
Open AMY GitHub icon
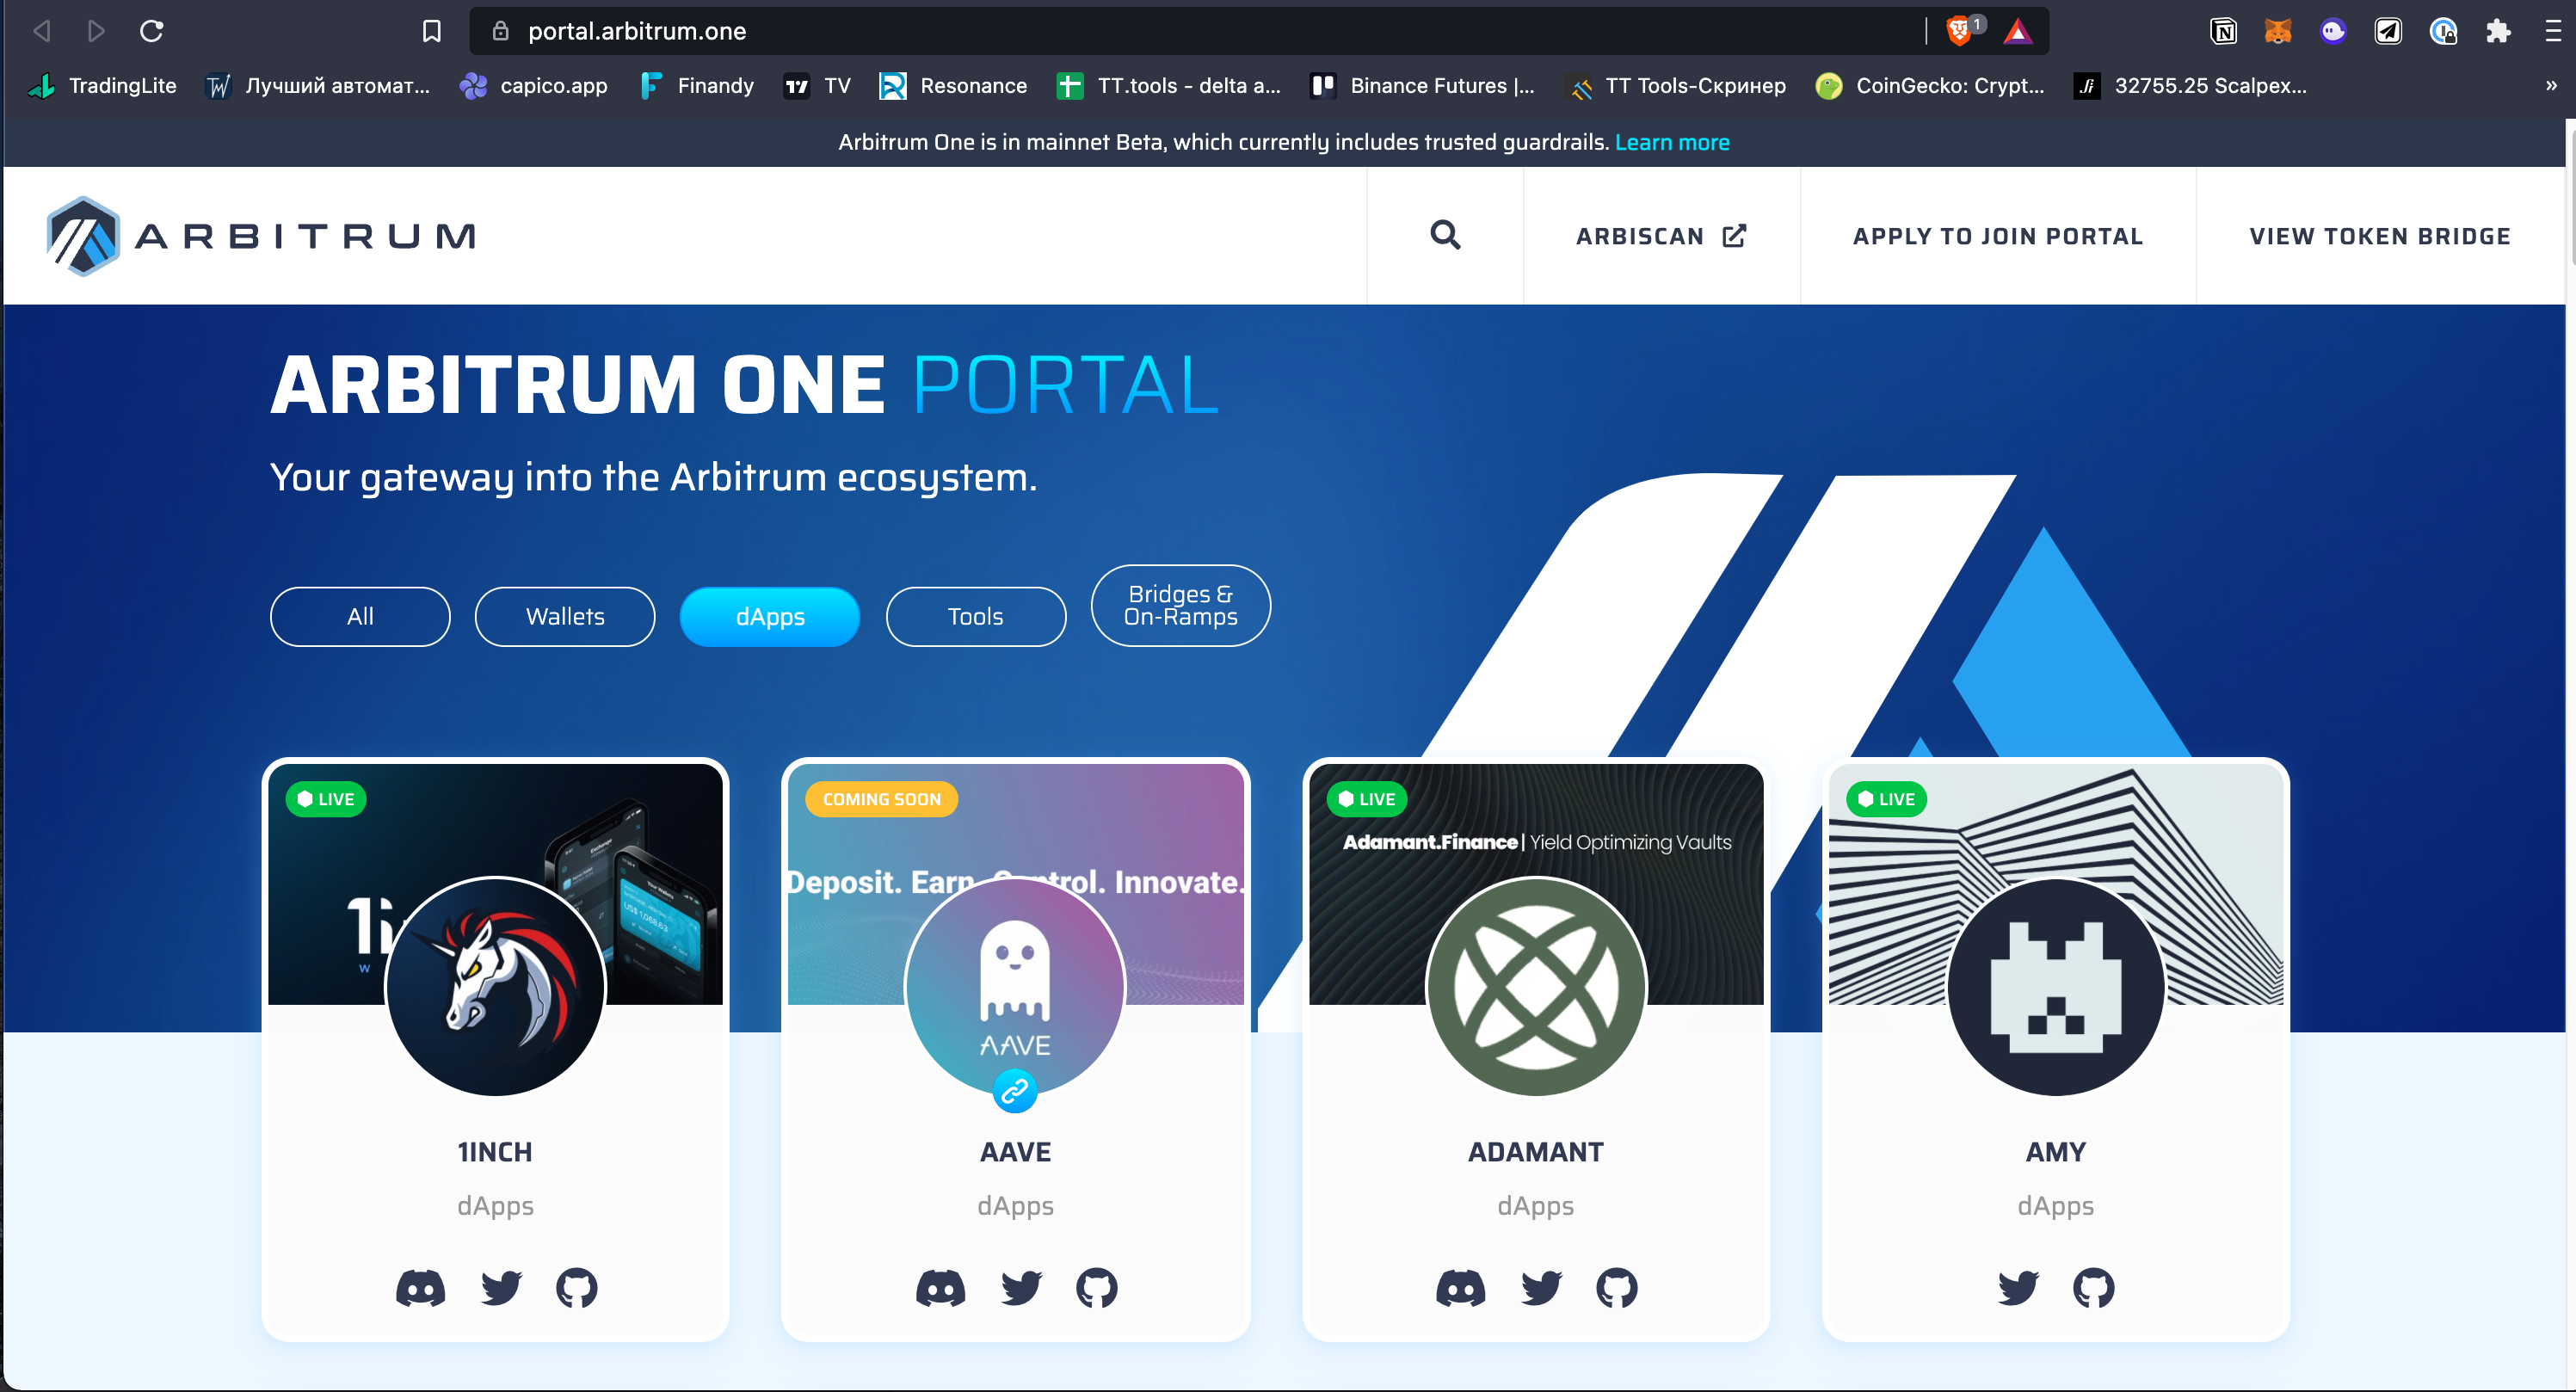(2094, 1288)
